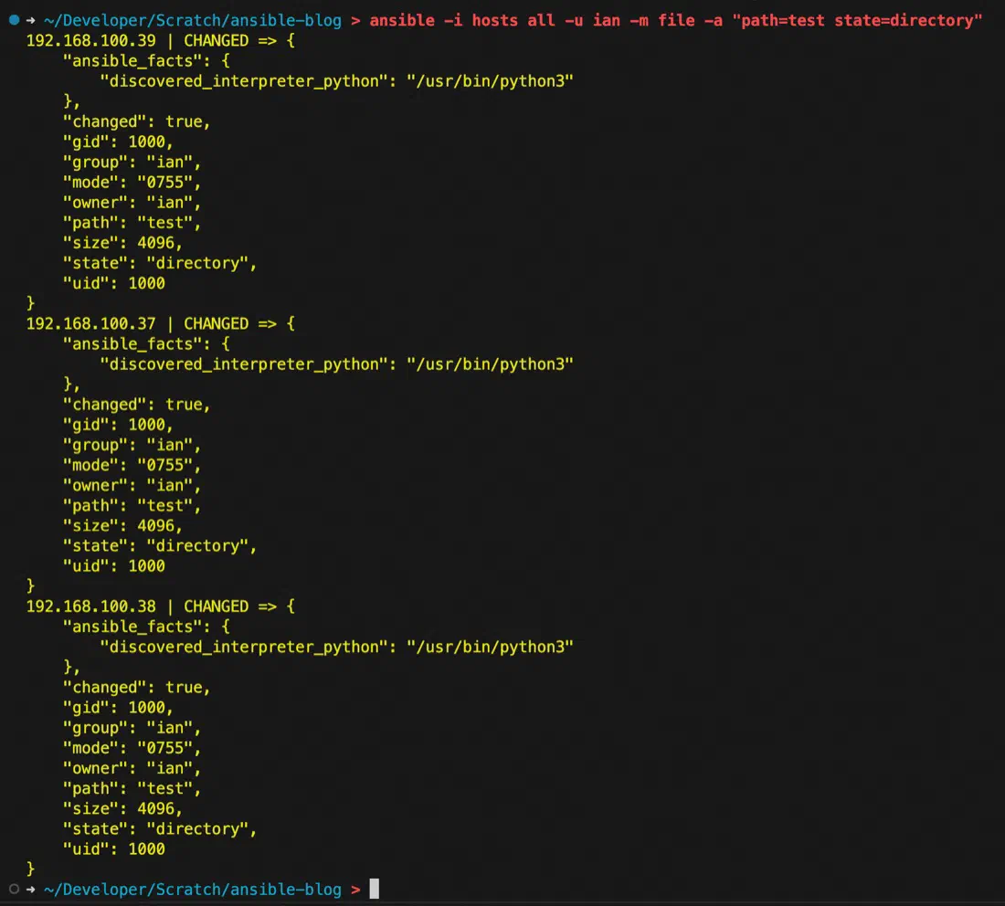Image resolution: width=1005 pixels, height=906 pixels.
Task: Click the 192.168.100.39 host result line
Action: point(160,40)
